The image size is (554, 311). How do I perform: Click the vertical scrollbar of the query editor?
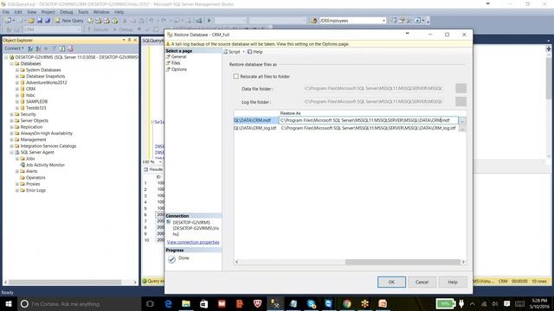pos(548,79)
